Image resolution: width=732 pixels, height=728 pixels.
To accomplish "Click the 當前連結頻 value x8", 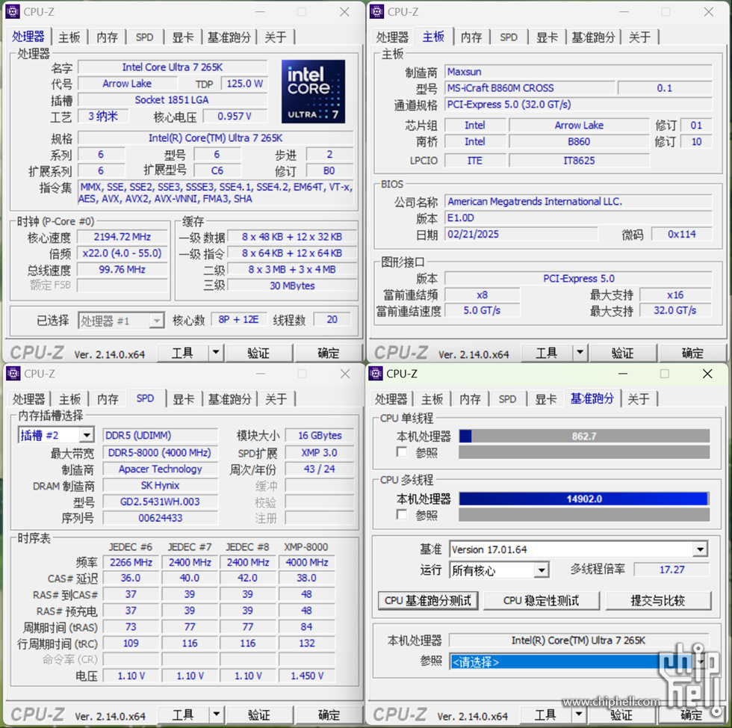I will tap(483, 295).
